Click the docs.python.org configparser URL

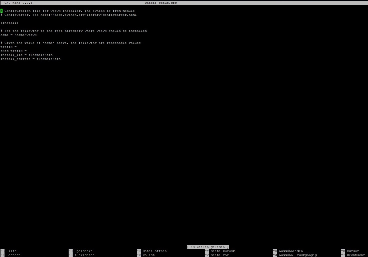tap(89, 15)
